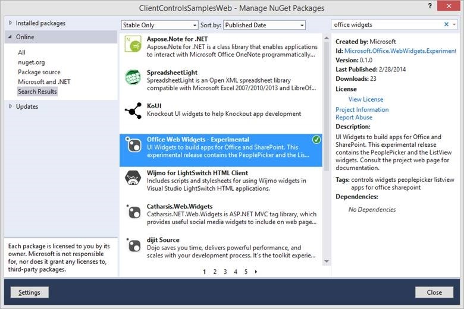
Task: Select Microsoft and .NET source
Action: coord(45,81)
